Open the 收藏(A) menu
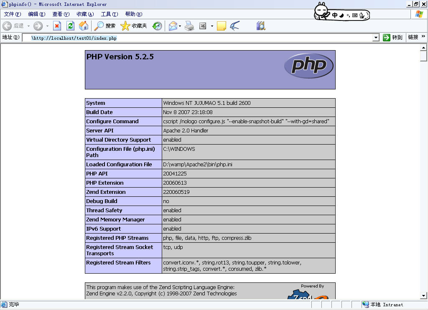The width and height of the screenshot is (428, 310). [x=85, y=14]
